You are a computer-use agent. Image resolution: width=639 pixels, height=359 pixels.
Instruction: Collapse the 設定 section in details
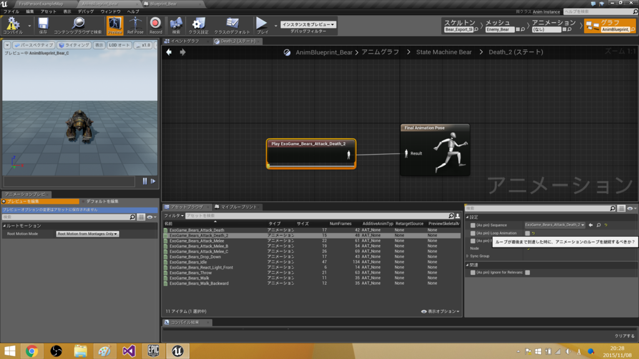(467, 218)
